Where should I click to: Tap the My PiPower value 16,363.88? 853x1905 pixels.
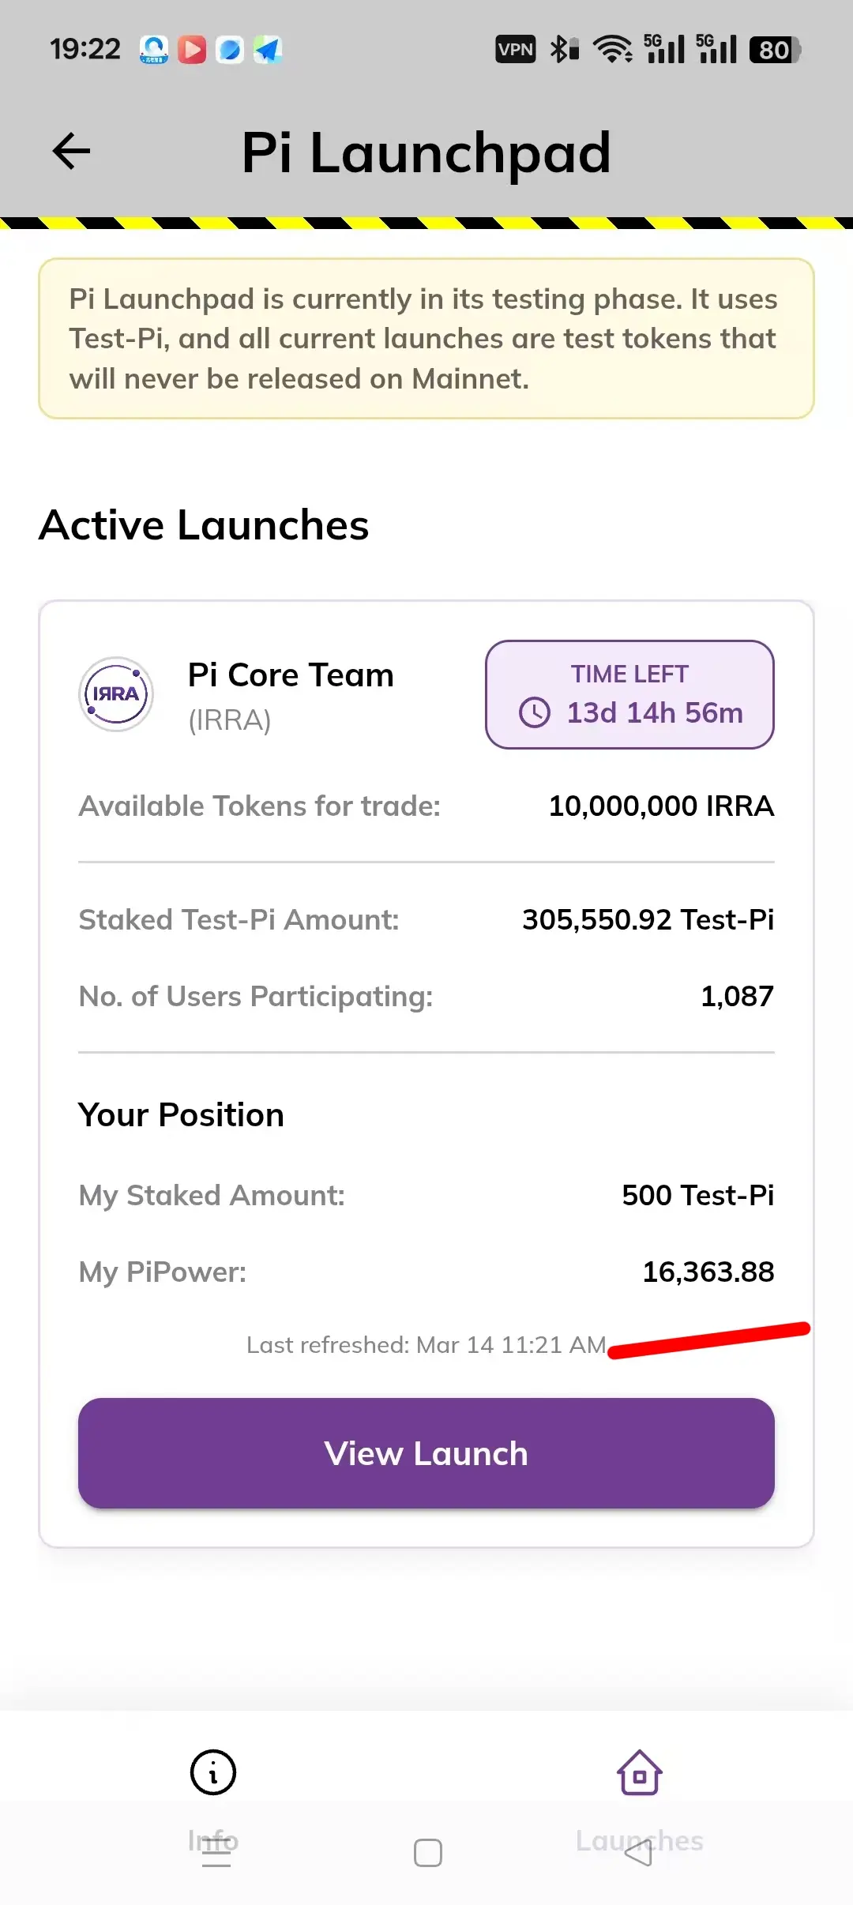coord(708,1272)
